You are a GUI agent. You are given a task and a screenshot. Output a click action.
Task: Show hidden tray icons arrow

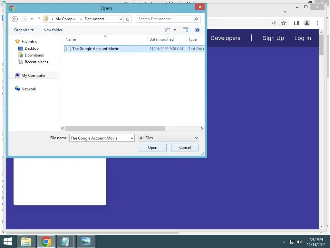[284, 242]
